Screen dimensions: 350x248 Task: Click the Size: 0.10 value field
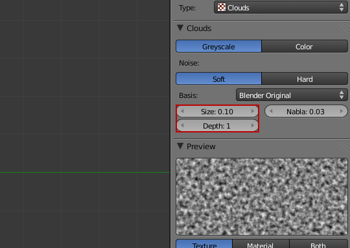coord(217,112)
